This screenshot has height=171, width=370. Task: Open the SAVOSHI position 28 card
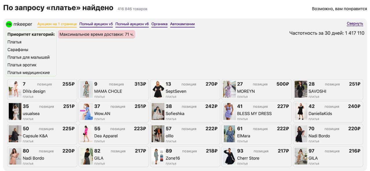coord(328,90)
